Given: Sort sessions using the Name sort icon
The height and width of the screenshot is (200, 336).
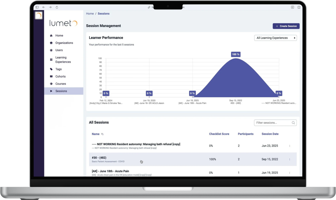Looking at the screenshot, I should (x=102, y=134).
